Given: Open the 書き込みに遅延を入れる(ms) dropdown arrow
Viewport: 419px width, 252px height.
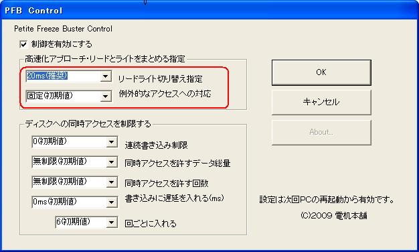Looking at the screenshot, I should pos(111,202).
